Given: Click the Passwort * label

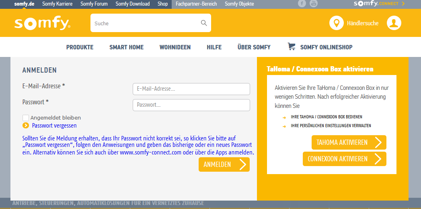Looking at the screenshot, I should pos(35,102).
